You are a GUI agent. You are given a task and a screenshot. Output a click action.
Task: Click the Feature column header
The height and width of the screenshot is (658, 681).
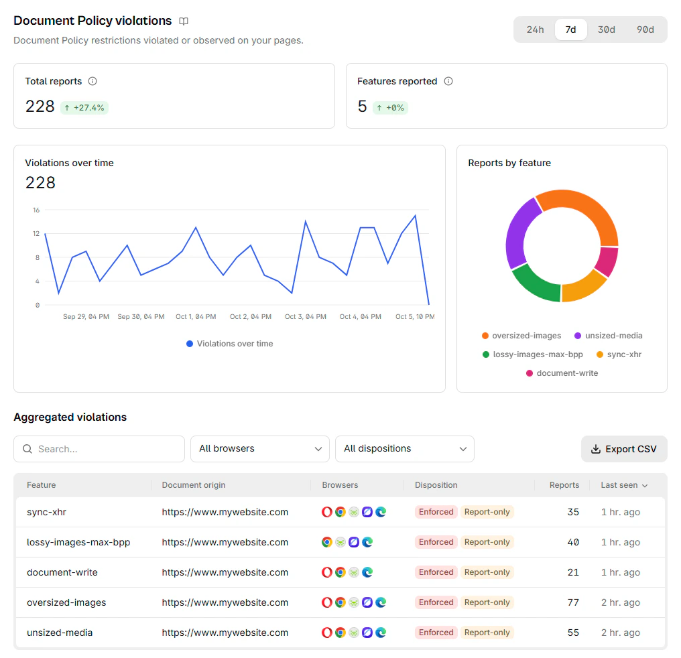(x=42, y=485)
